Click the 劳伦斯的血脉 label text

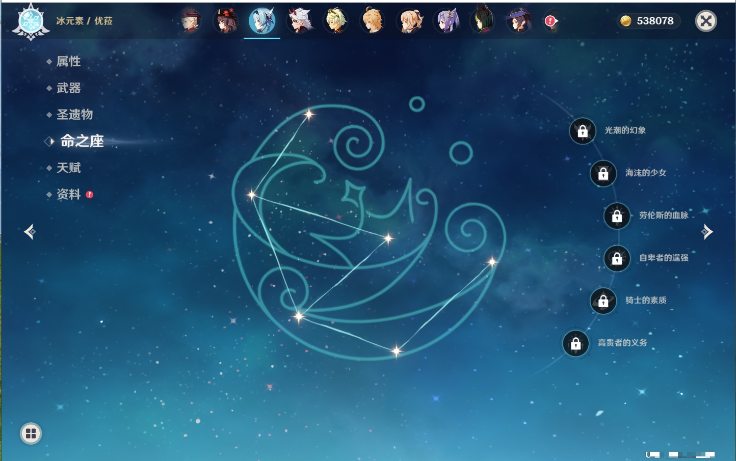point(664,215)
